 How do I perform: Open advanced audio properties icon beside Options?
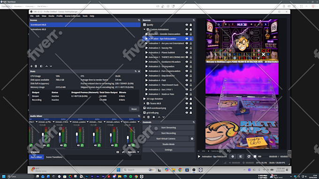tap(123, 152)
